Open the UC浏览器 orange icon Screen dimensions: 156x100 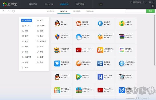click(x=100, y=50)
